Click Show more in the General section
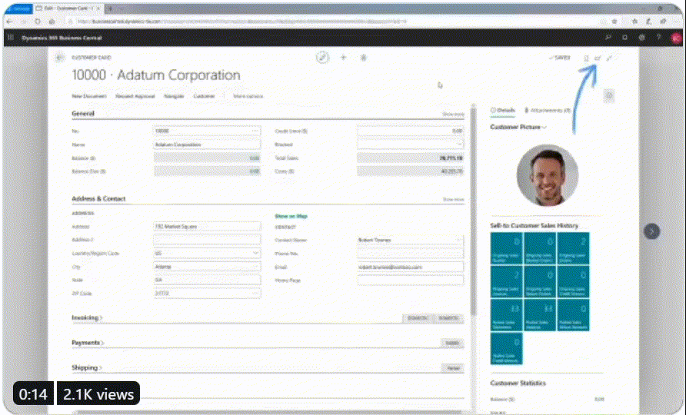Image resolution: width=686 pixels, height=415 pixels. (453, 115)
